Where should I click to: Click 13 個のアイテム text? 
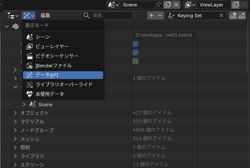pyautogui.click(x=150, y=165)
